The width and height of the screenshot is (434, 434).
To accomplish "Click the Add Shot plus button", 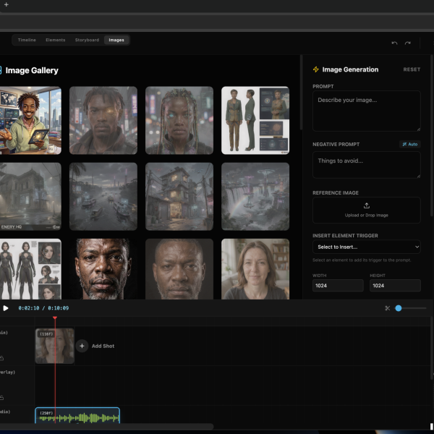I will (x=82, y=346).
